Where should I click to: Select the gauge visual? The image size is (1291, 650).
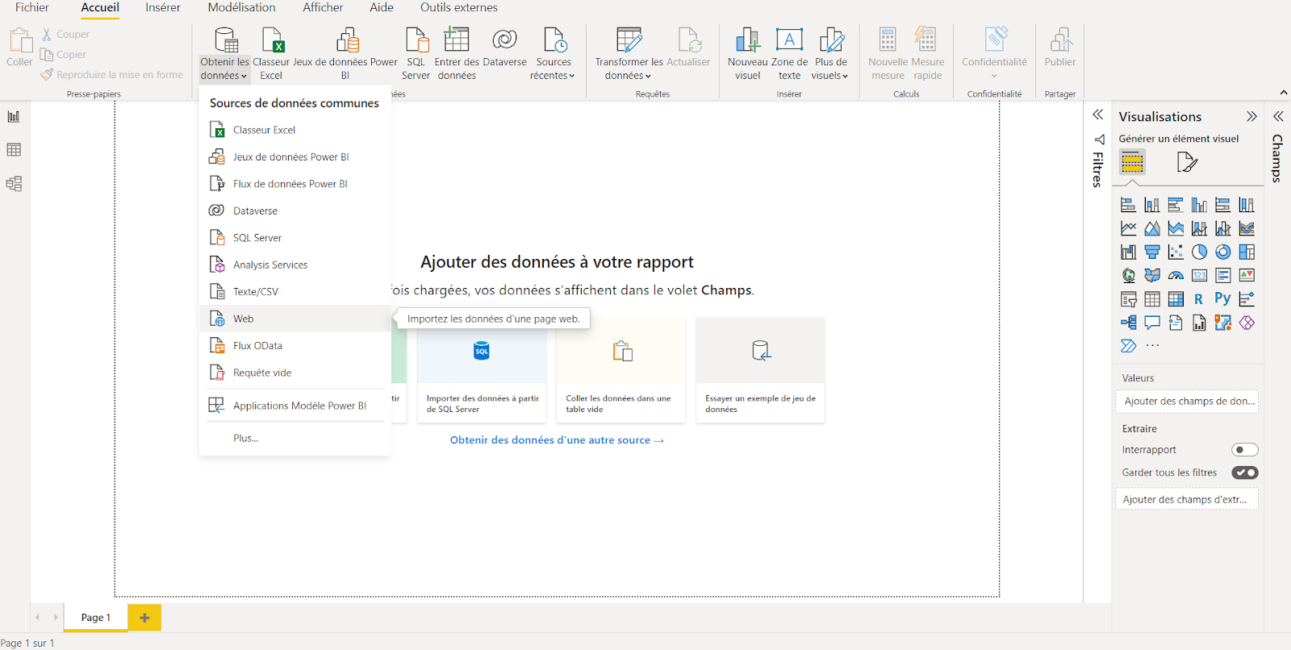(1176, 276)
